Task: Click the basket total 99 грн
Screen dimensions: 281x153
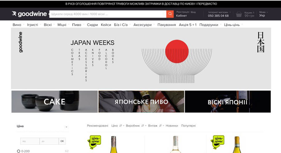Action: point(249,16)
